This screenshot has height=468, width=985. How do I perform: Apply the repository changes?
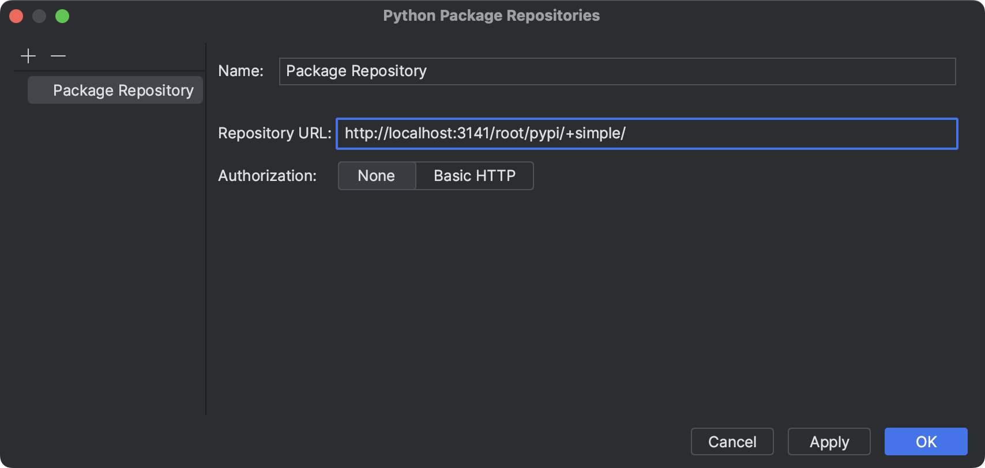pos(829,442)
